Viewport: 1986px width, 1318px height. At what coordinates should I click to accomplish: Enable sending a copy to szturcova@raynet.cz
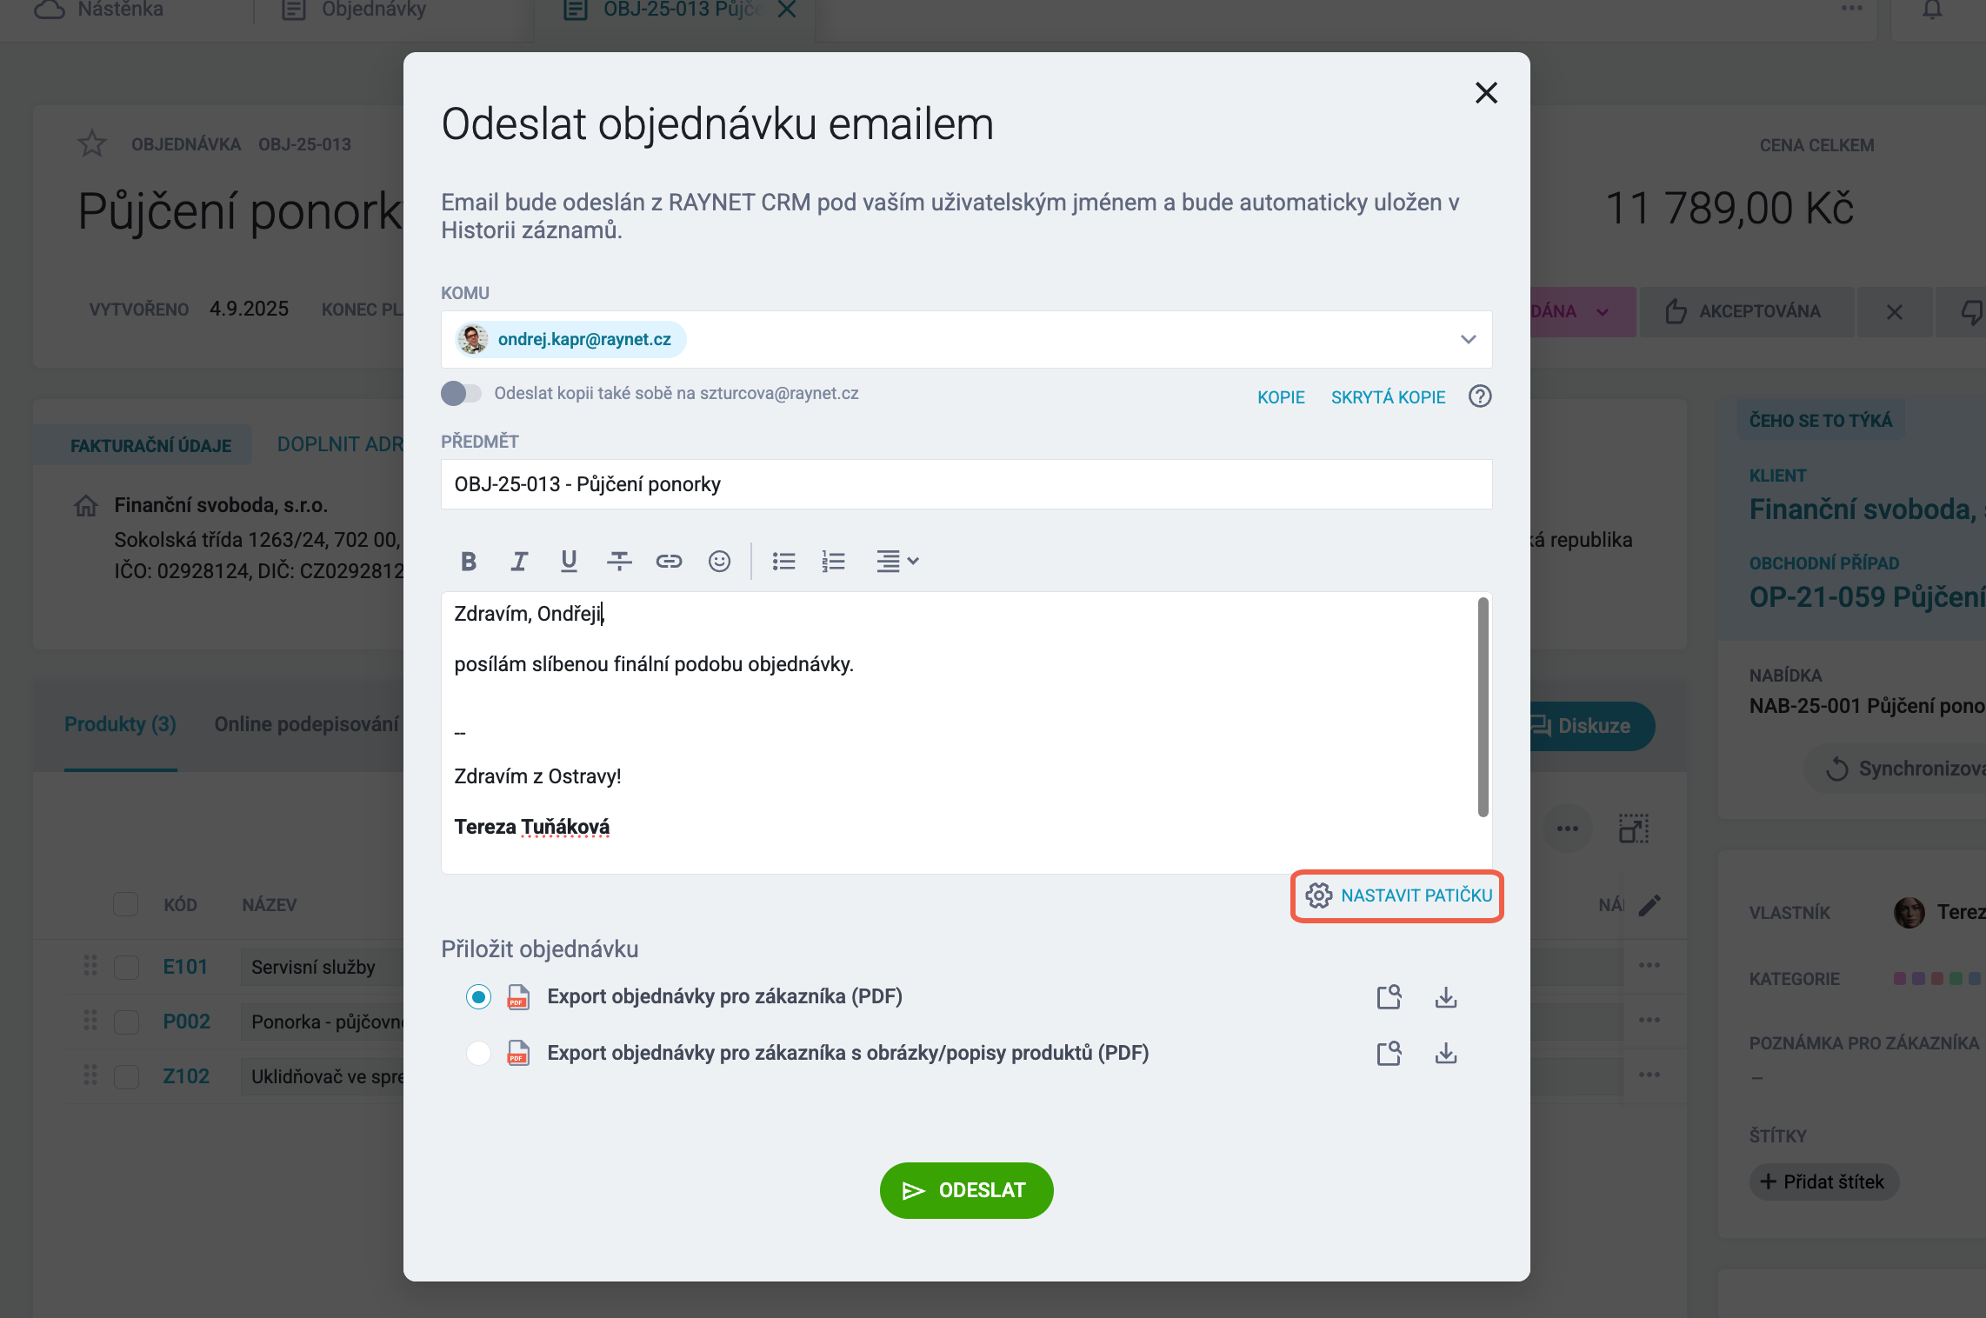tap(461, 394)
